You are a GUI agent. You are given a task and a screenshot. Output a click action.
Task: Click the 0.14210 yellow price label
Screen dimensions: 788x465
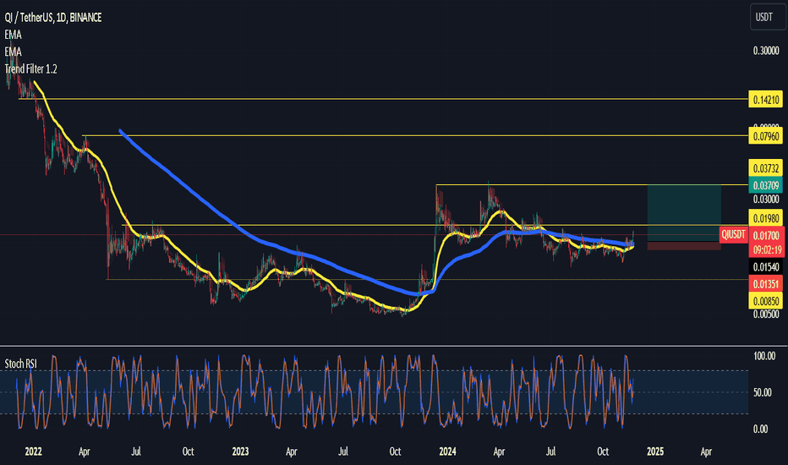click(x=766, y=100)
